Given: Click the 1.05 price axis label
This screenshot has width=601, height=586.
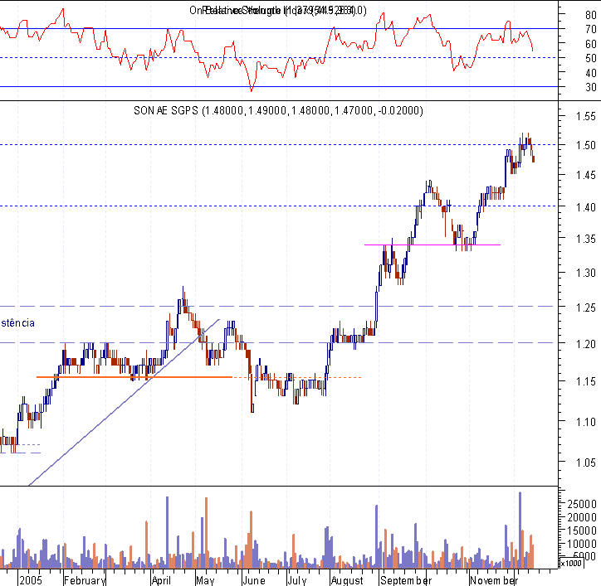Looking at the screenshot, I should [x=586, y=463].
